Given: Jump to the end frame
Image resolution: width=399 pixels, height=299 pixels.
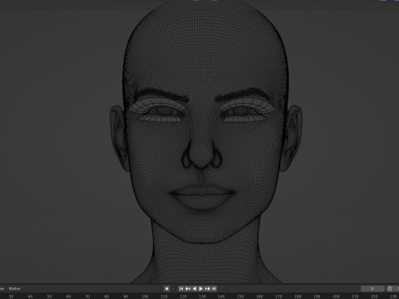Looking at the screenshot, I should pos(214,288).
